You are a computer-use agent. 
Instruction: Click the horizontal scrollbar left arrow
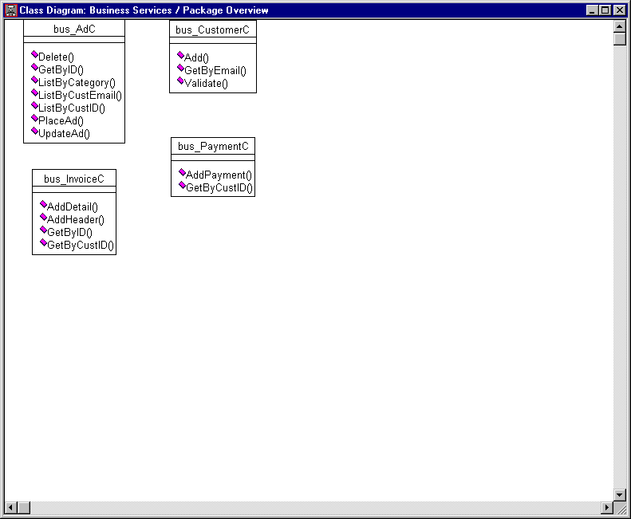click(x=11, y=508)
